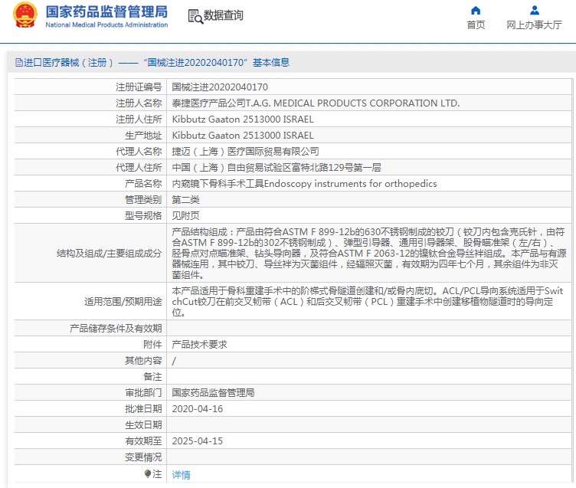Click product name Endoscopy instruments for orthopedics
The height and width of the screenshot is (488, 576).
305,184
